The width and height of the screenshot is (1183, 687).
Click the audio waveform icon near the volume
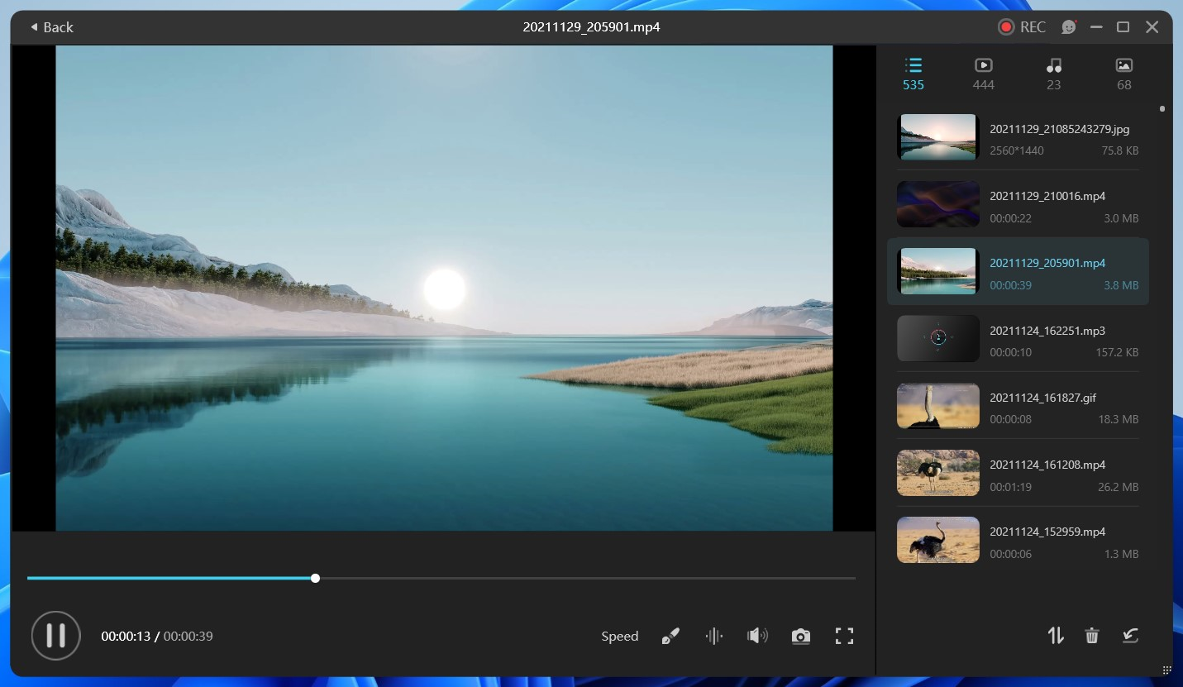713,636
